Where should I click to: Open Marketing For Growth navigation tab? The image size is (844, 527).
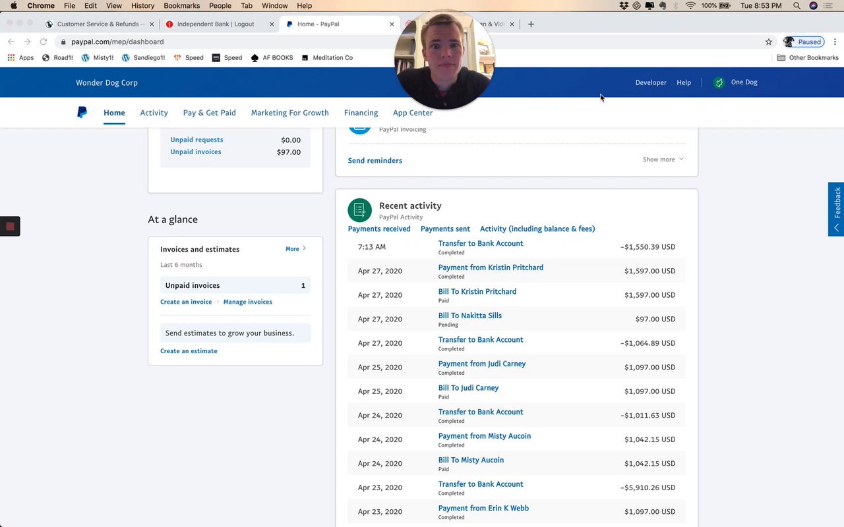[289, 113]
